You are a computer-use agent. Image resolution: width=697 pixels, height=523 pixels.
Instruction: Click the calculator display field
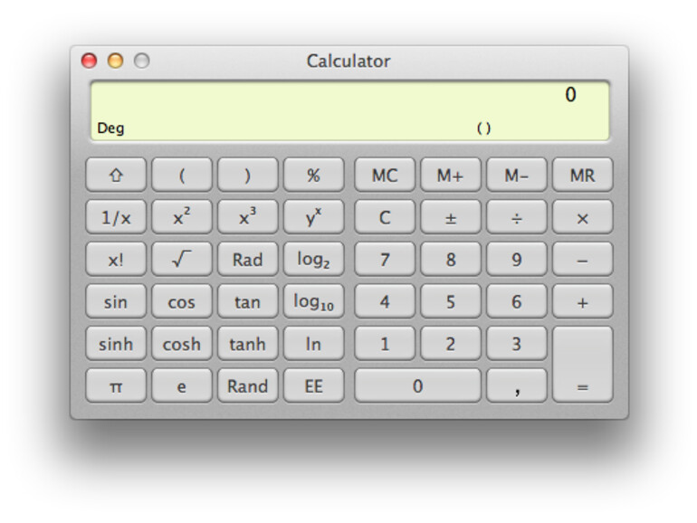click(x=348, y=110)
